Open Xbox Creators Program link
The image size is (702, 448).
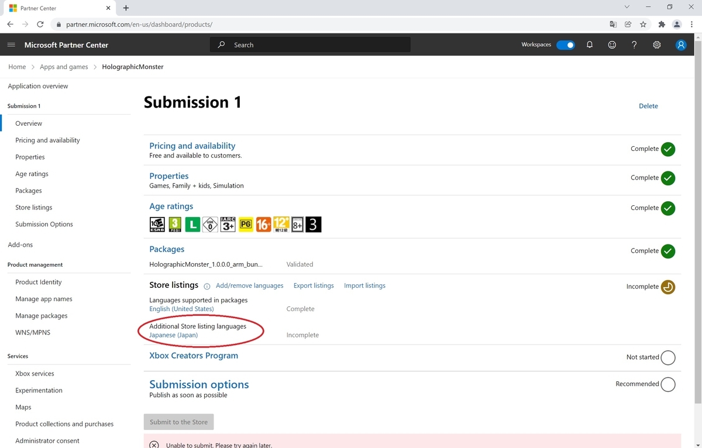click(x=194, y=356)
